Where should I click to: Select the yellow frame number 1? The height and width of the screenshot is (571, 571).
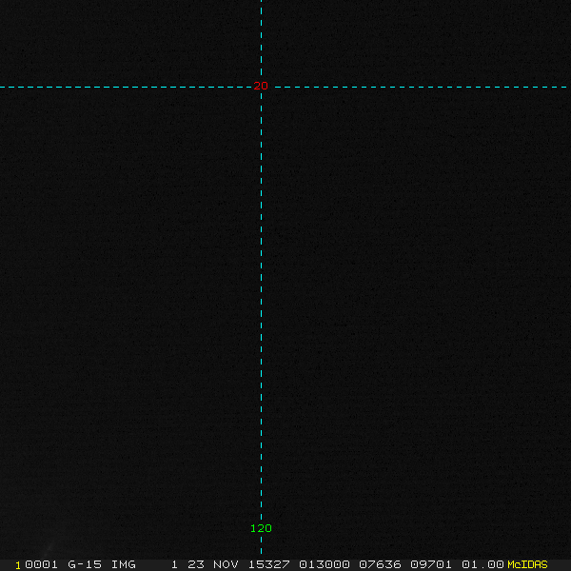18,565
